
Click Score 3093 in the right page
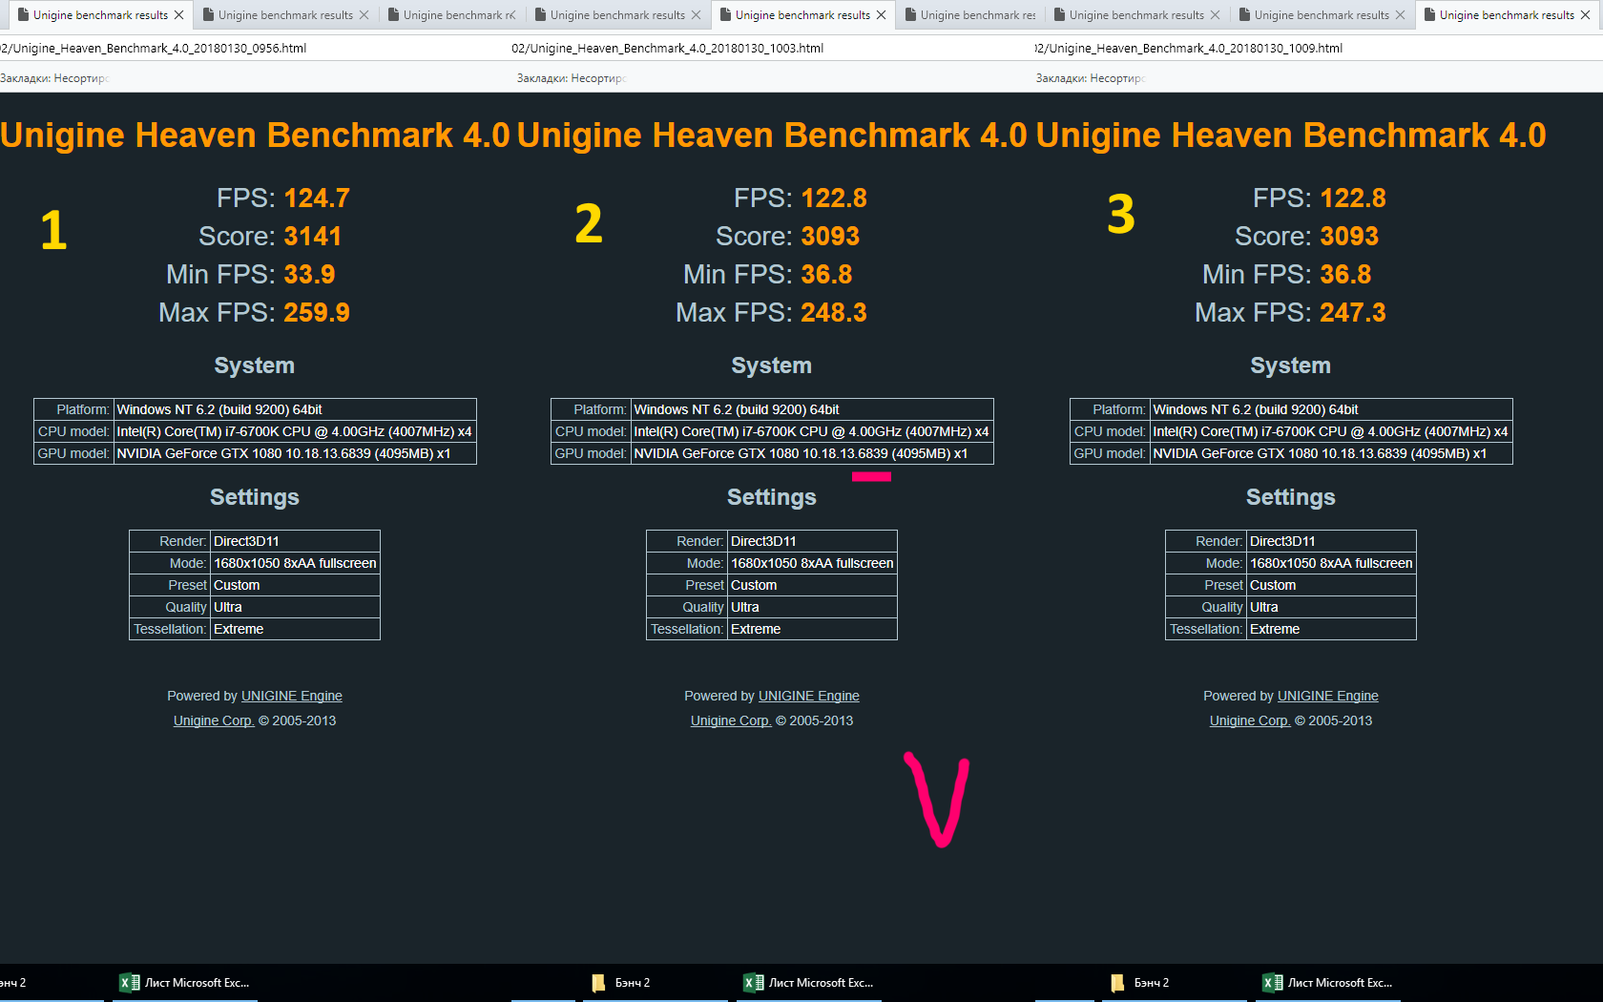click(1349, 237)
